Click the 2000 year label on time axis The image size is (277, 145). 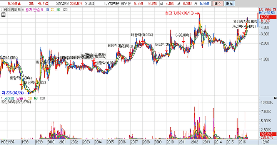coord(51,142)
